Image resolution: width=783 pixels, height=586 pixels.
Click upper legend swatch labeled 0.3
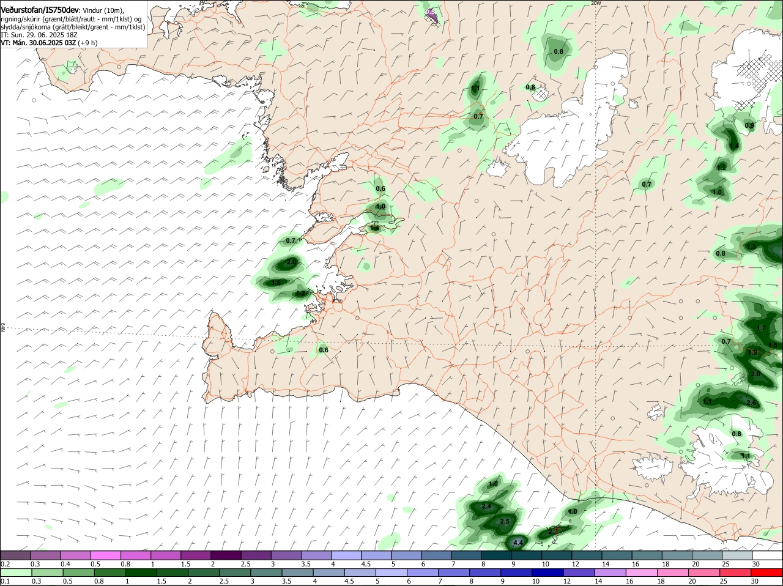click(x=45, y=555)
